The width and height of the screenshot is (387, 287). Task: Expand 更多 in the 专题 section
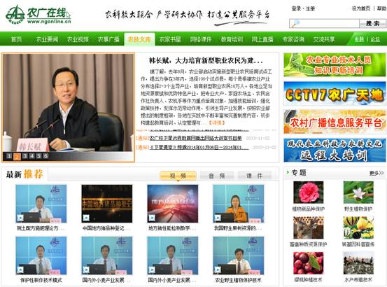(377, 173)
